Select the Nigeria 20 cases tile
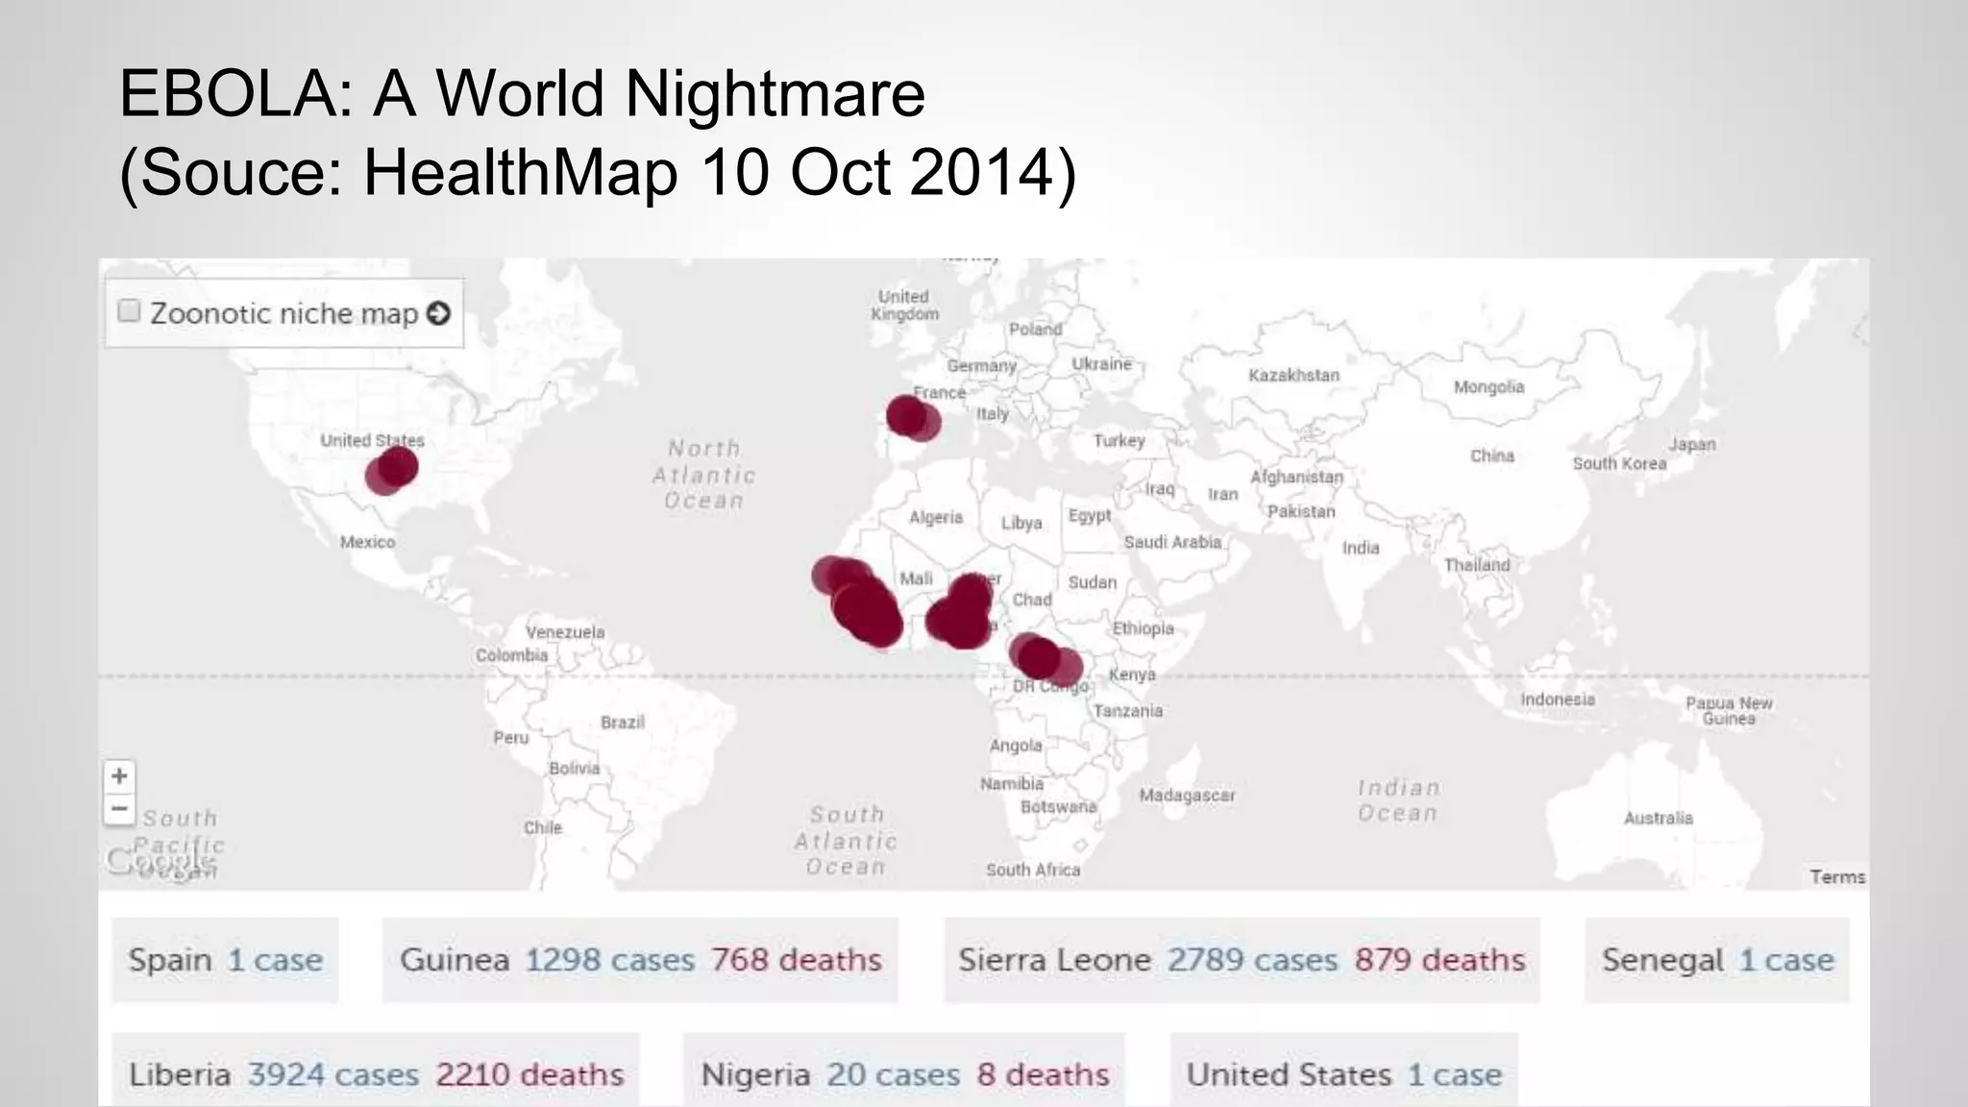The width and height of the screenshot is (1968, 1107). [903, 1073]
